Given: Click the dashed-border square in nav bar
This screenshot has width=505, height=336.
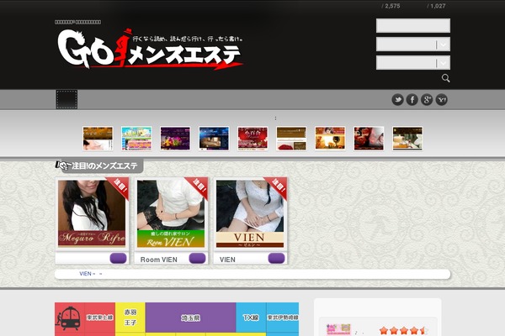Looking at the screenshot, I should [x=66, y=99].
